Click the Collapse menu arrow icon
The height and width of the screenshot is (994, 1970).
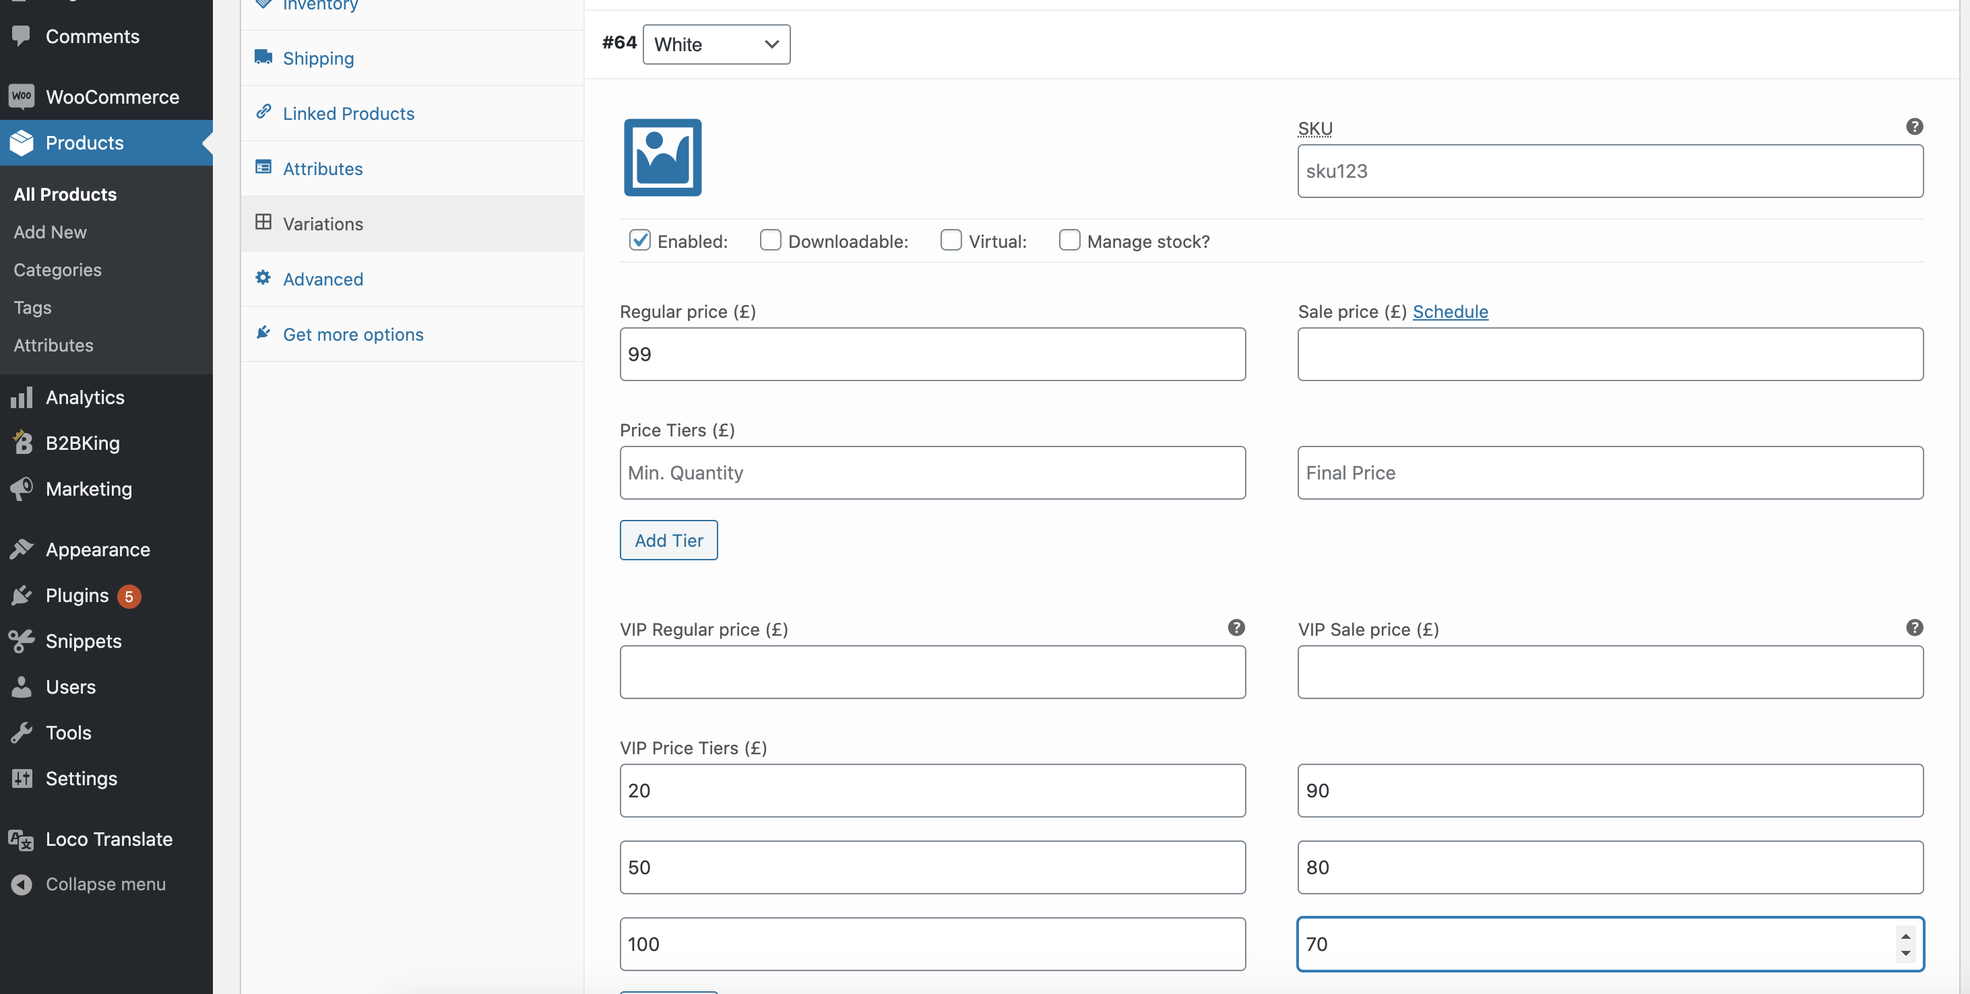click(x=22, y=884)
